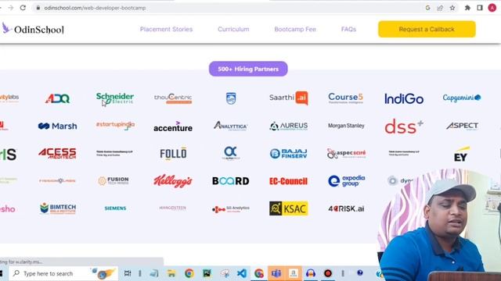Click the Siemens logo

115,208
